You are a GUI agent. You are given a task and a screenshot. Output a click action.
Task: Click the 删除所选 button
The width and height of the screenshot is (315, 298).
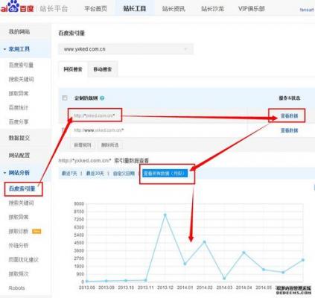tap(109, 145)
